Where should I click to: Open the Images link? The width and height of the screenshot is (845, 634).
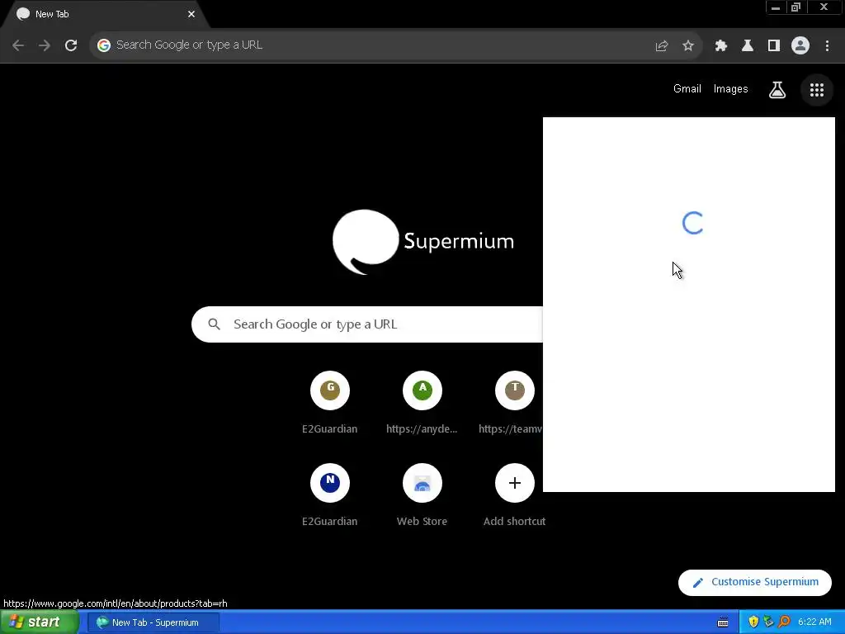[730, 89]
